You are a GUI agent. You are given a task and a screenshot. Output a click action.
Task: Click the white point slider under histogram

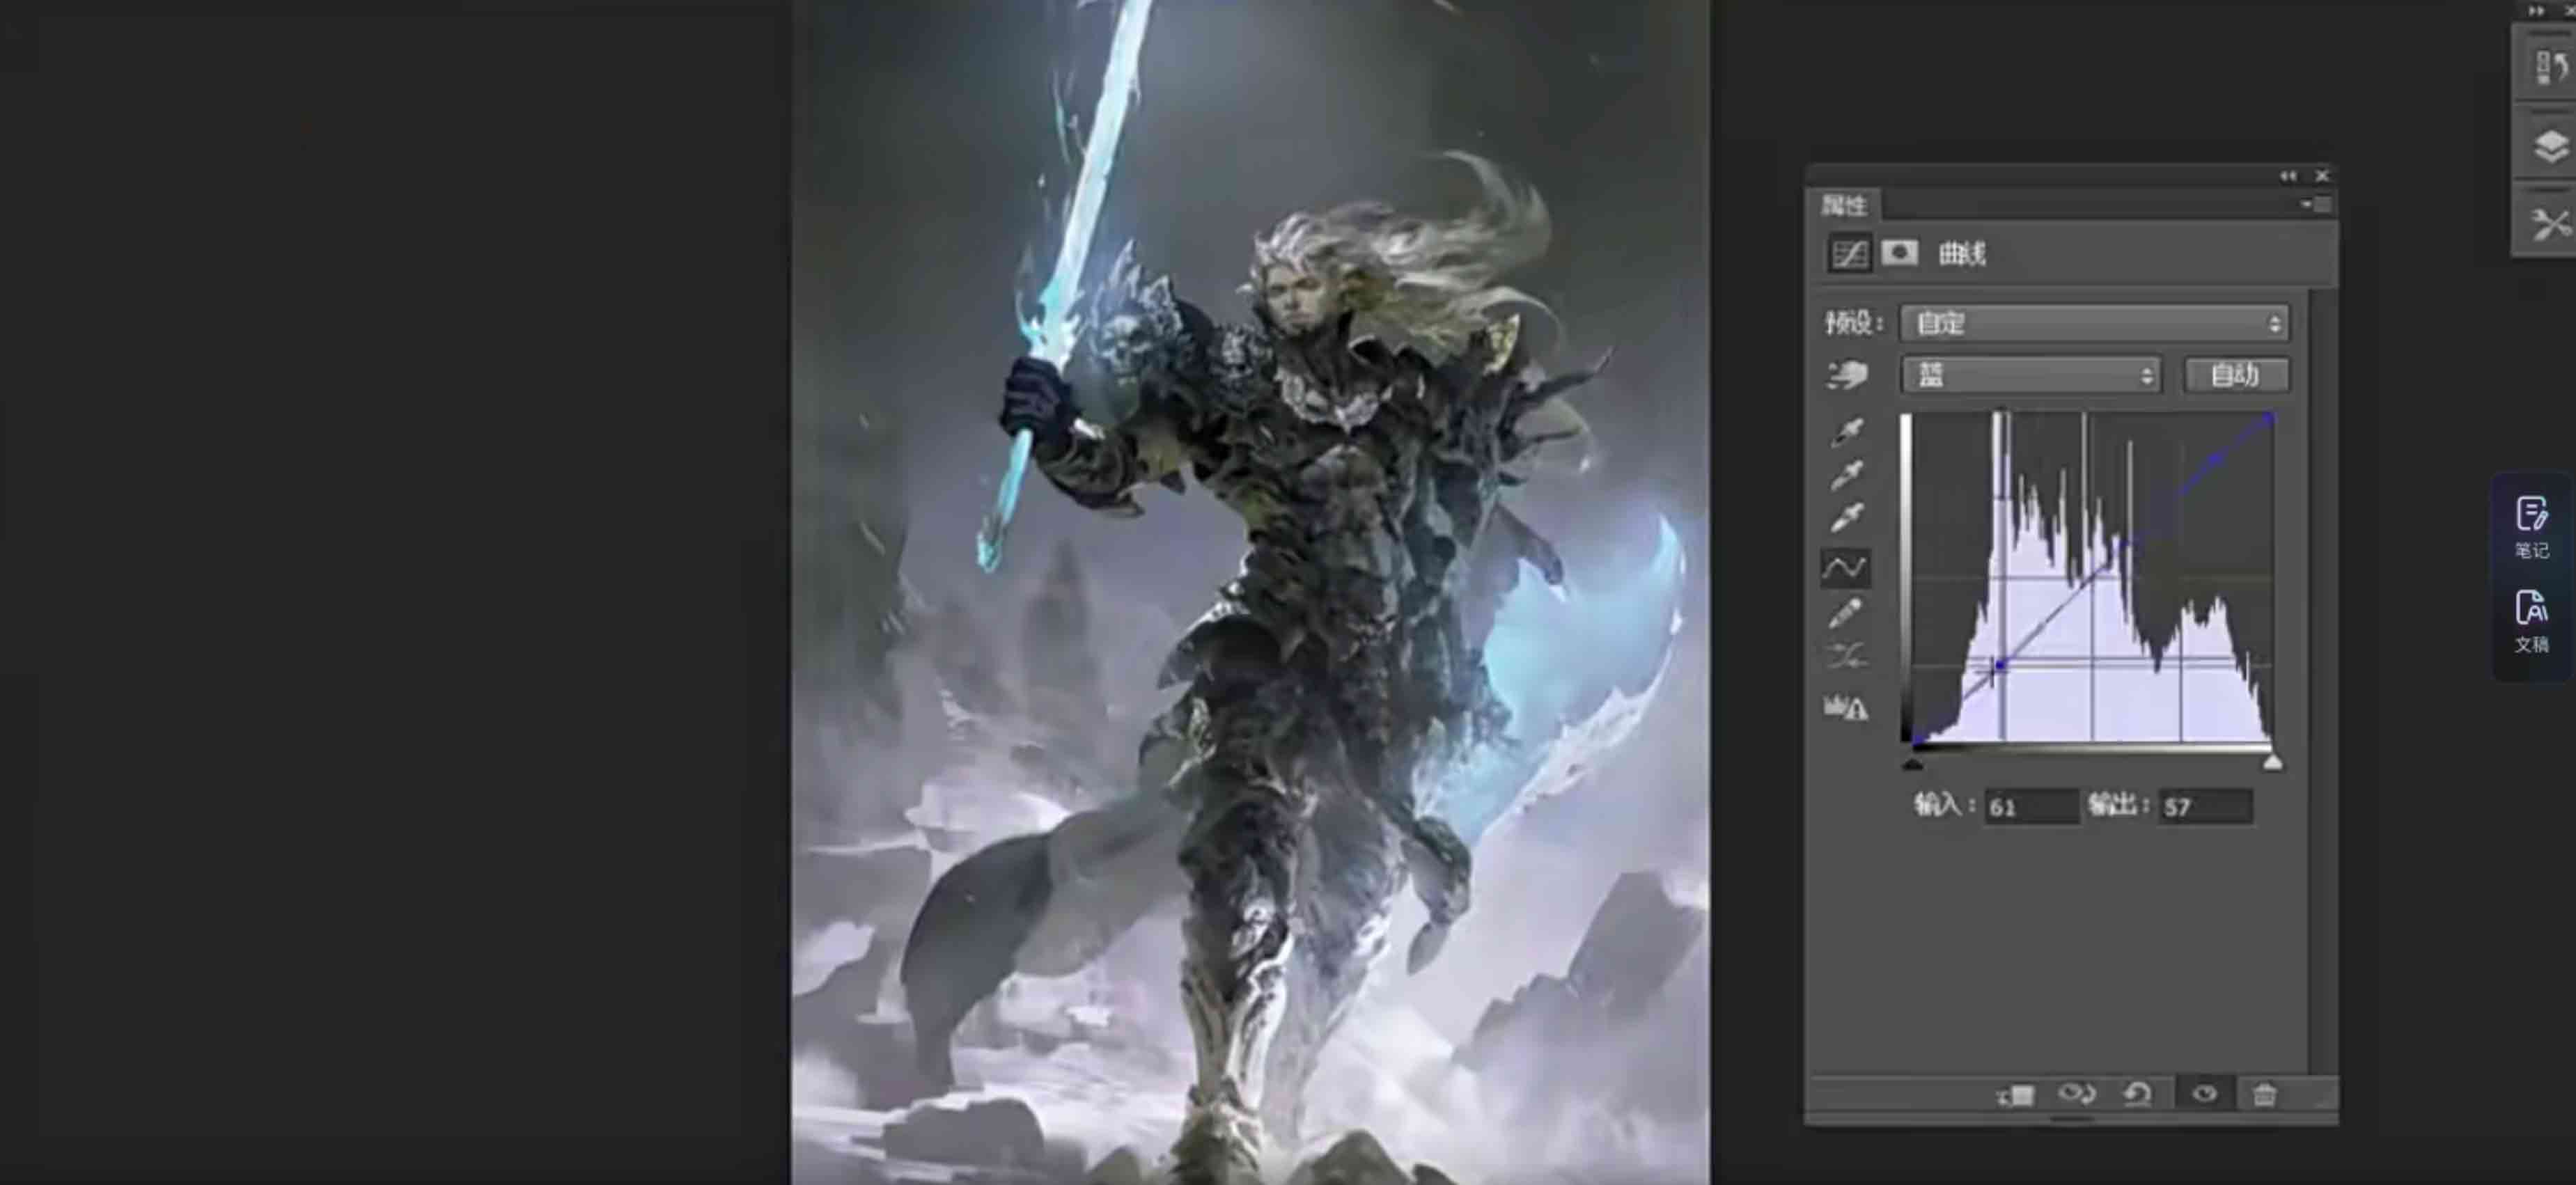coord(2272,763)
